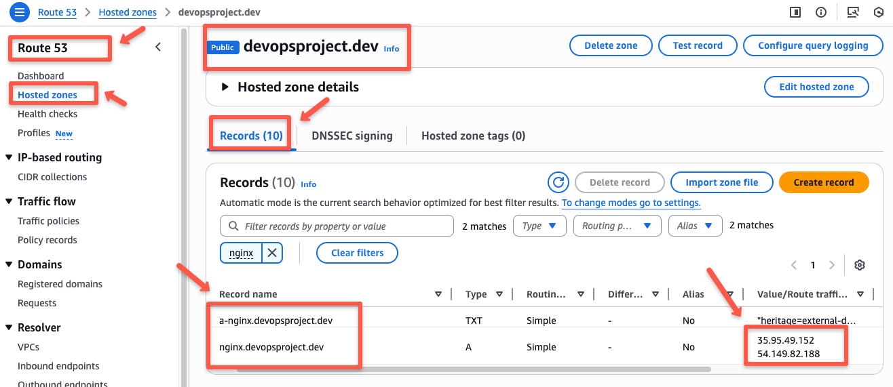893x387 pixels.
Task: Open the CloudShell icon in header
Action: (x=853, y=12)
